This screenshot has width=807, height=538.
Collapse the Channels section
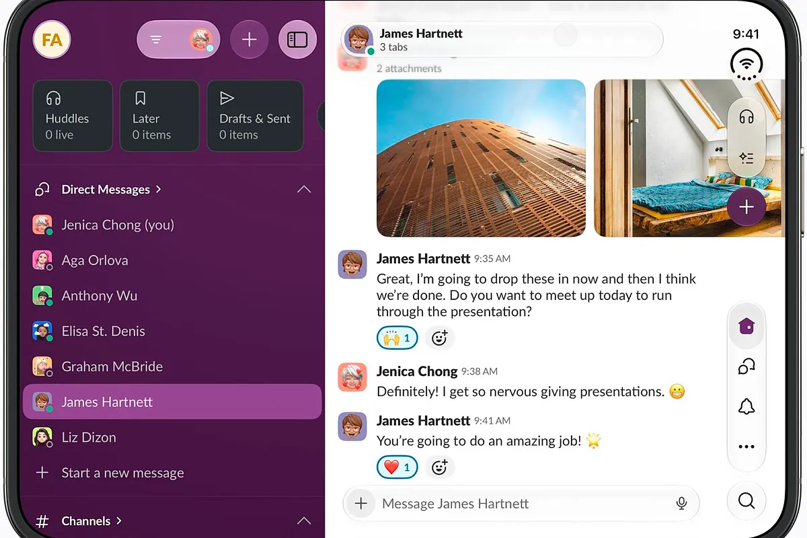click(x=304, y=521)
